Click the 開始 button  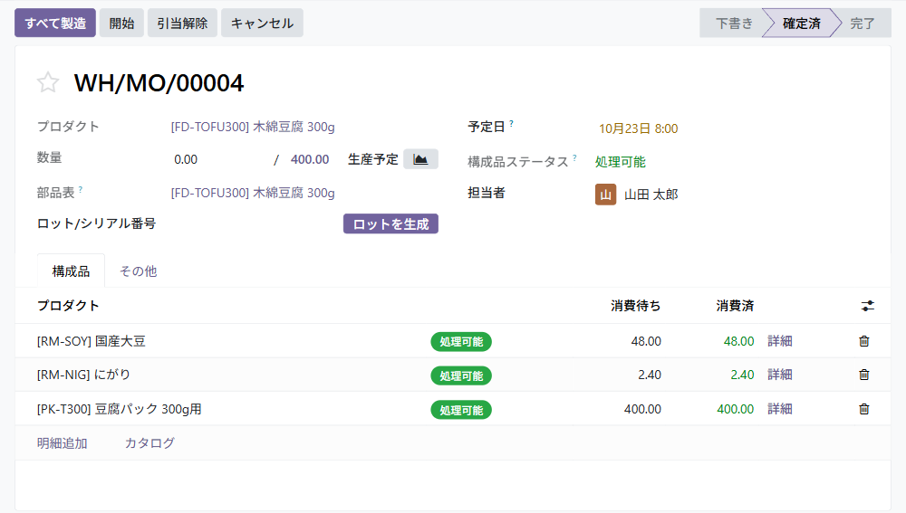(x=121, y=24)
